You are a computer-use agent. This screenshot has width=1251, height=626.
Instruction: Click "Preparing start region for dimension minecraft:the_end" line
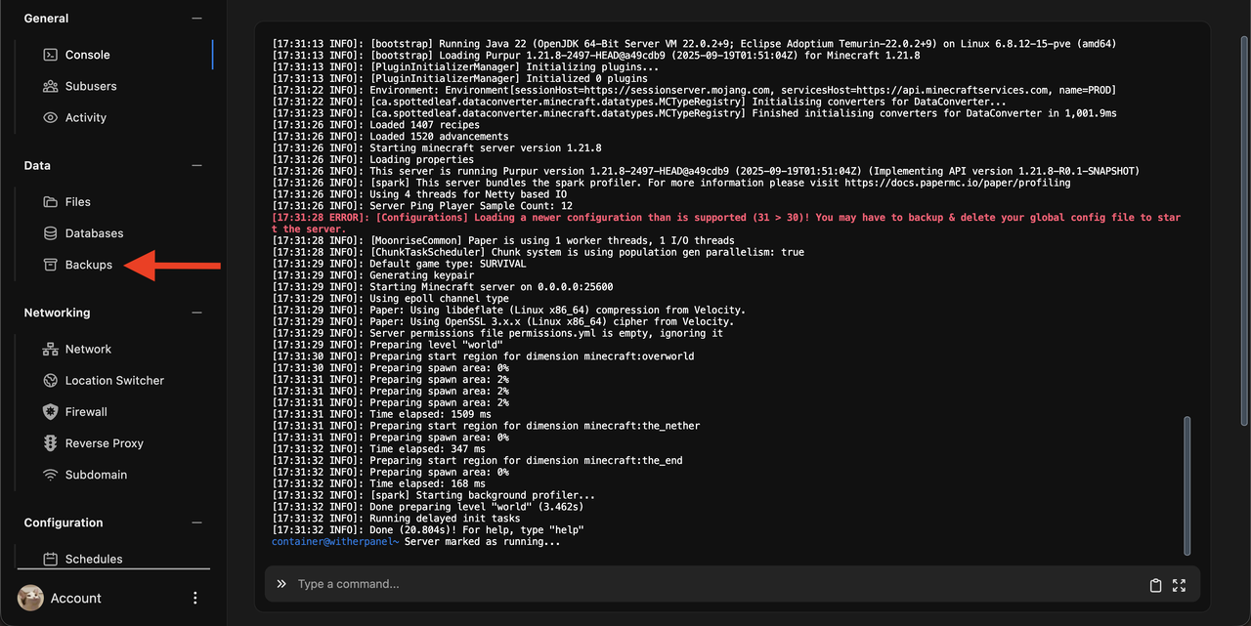(477, 461)
